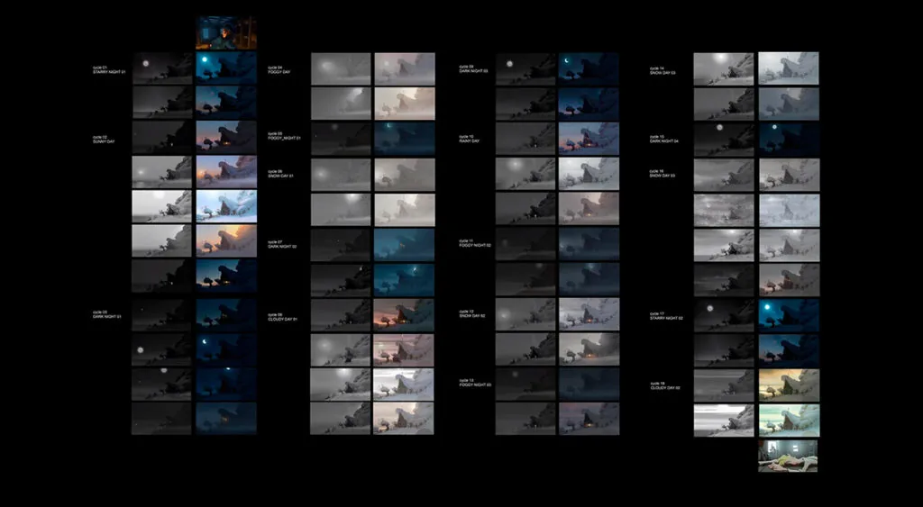Click the 'cycle 08 CLOUDY DAY 01' label
Viewport: 923px width, 507px height.
pos(282,316)
